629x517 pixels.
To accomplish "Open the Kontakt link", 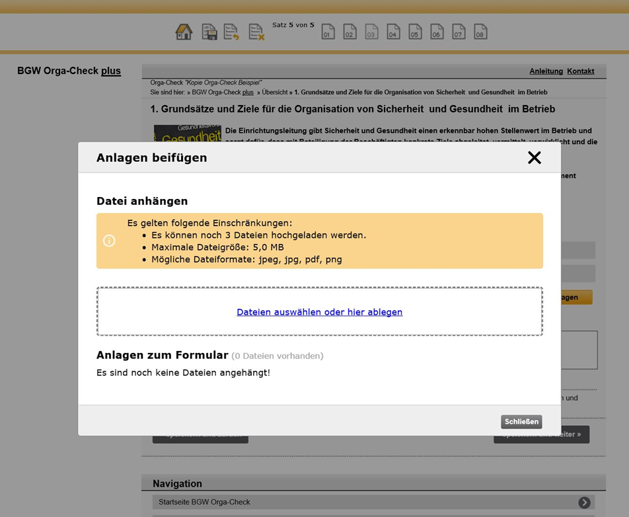I will point(580,71).
